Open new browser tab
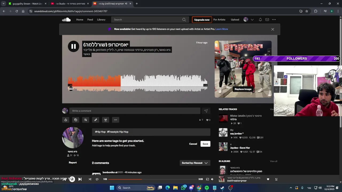This screenshot has width=342, height=192. [x=137, y=4]
